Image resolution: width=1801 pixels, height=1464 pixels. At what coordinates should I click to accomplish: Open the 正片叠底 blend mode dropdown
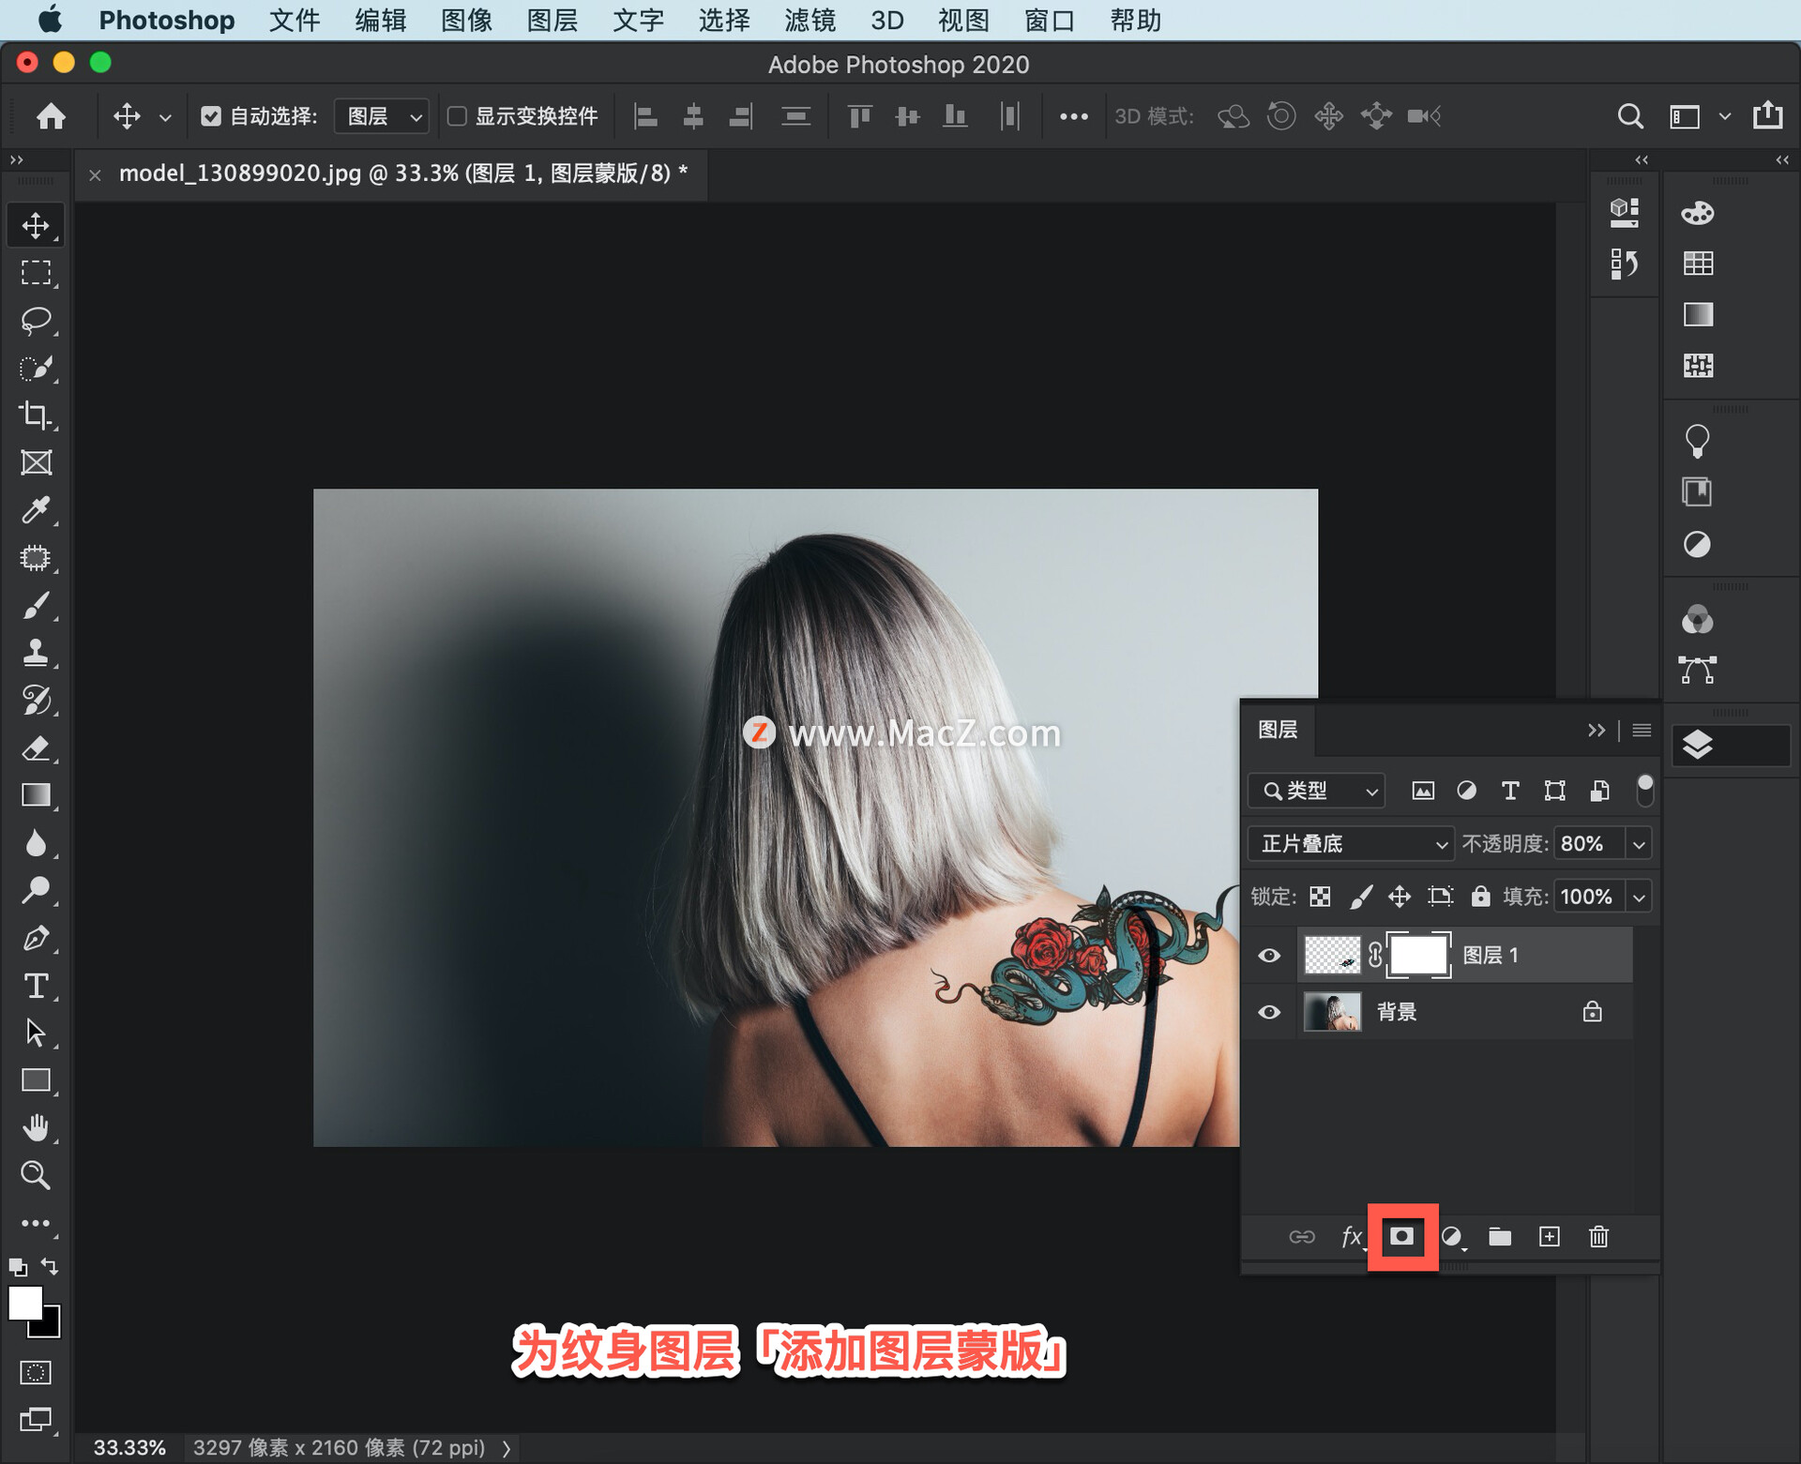pos(1351,844)
